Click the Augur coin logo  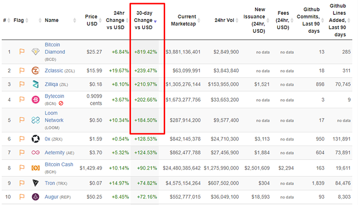click(x=35, y=197)
